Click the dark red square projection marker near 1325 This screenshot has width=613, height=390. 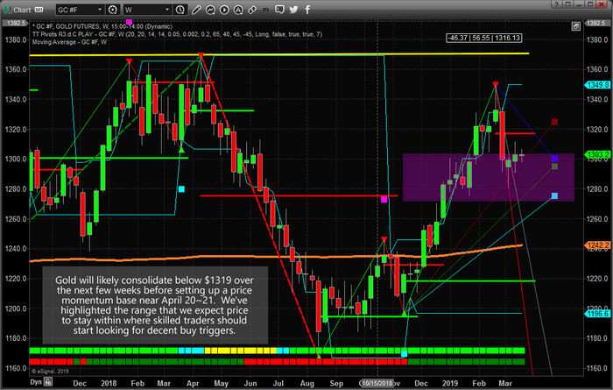pos(554,122)
